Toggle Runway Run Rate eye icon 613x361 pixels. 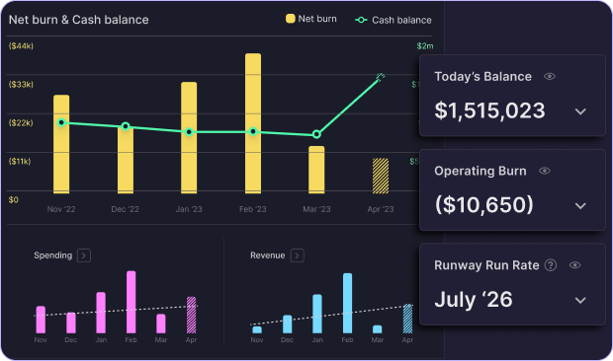pyautogui.click(x=574, y=265)
